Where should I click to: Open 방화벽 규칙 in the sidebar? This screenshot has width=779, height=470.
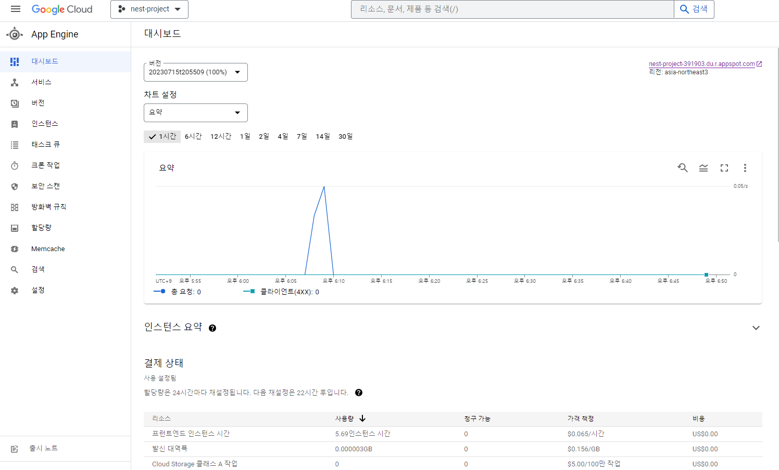tap(65, 207)
